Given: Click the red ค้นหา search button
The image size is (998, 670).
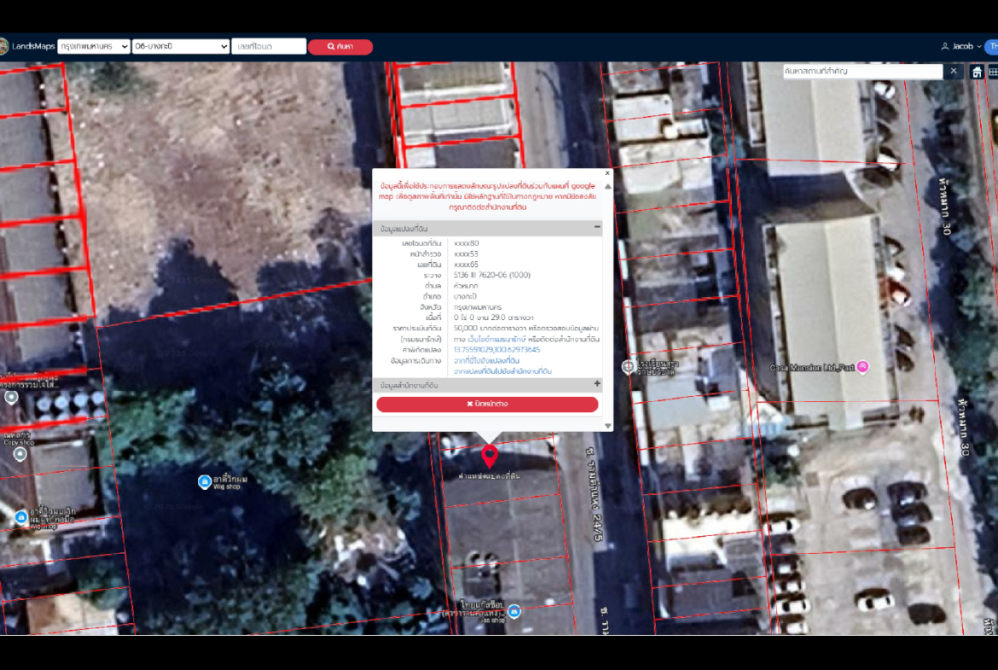Looking at the screenshot, I should pos(340,46).
